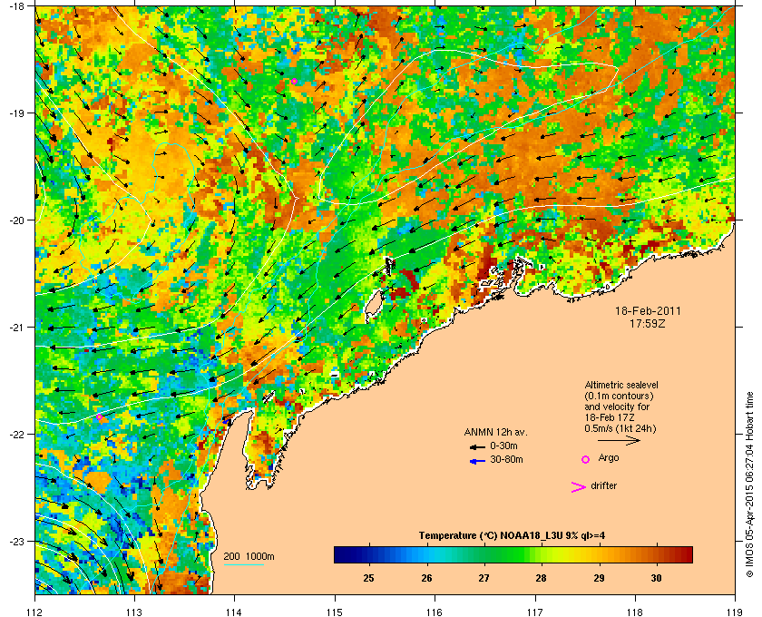Viewport: 762px width, 617px height.
Task: Click the 0.5m/s (1kt 24h) legend line
Action: [620, 429]
